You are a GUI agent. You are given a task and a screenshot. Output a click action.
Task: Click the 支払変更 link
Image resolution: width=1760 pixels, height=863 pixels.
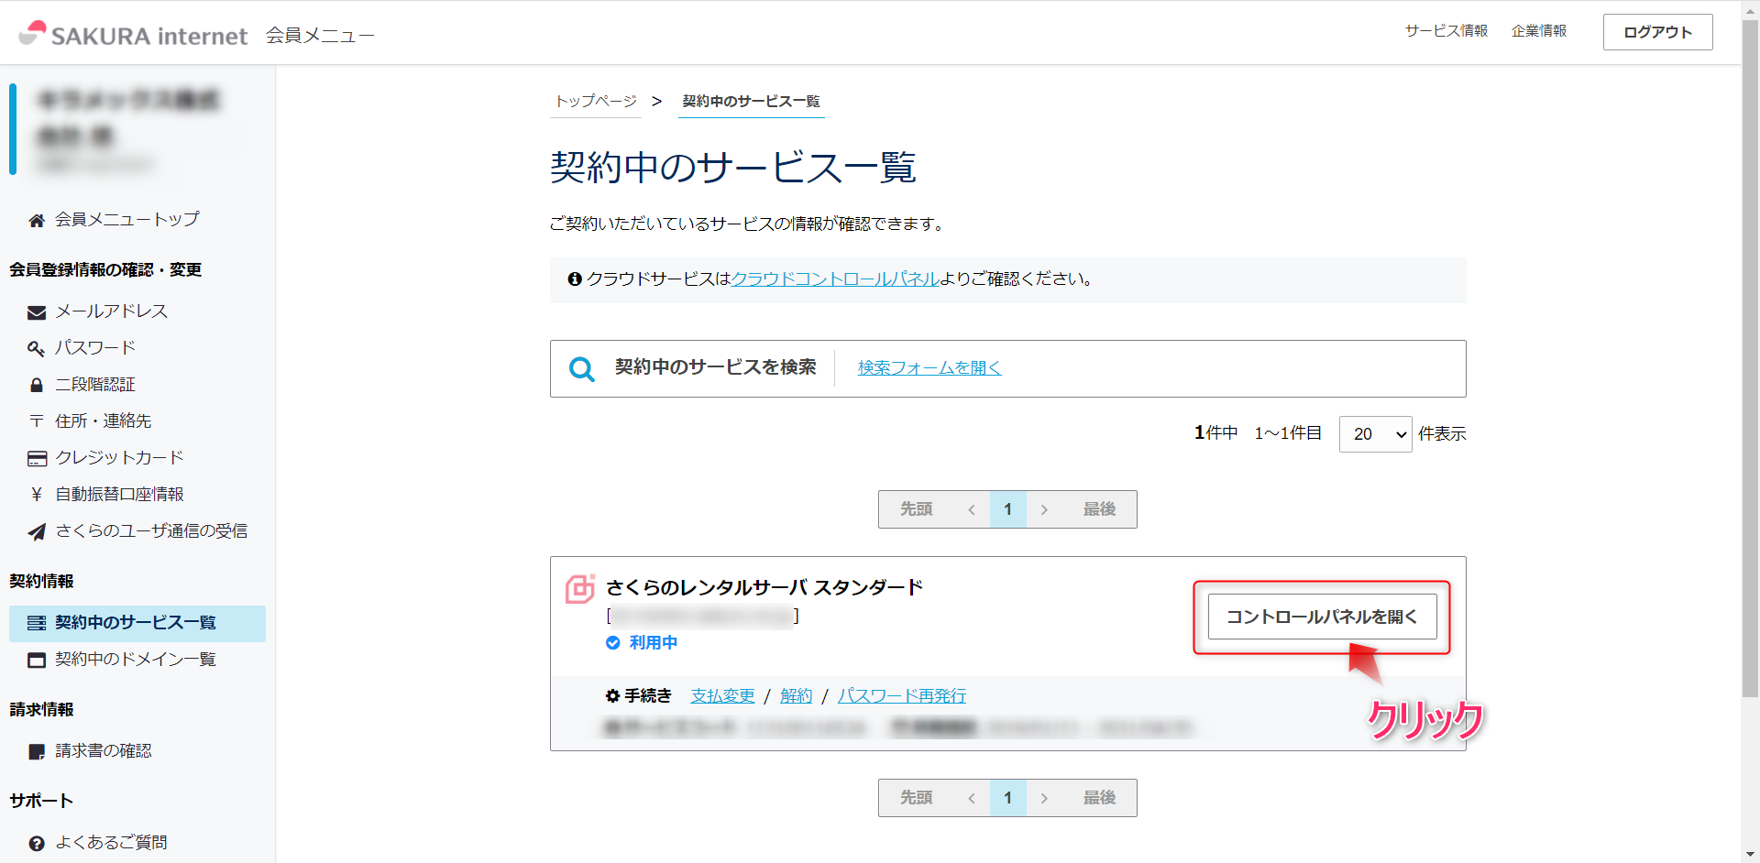click(x=722, y=696)
